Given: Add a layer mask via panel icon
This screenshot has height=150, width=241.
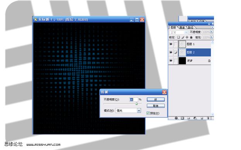Looking at the screenshot, I should [x=182, y=118].
